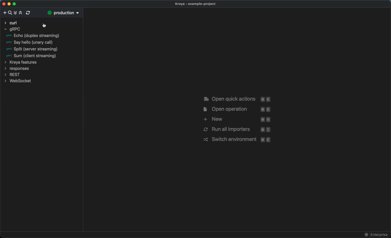Screen dimensions: 391x238
Task: Open the production environment dropdown
Action: click(64, 13)
